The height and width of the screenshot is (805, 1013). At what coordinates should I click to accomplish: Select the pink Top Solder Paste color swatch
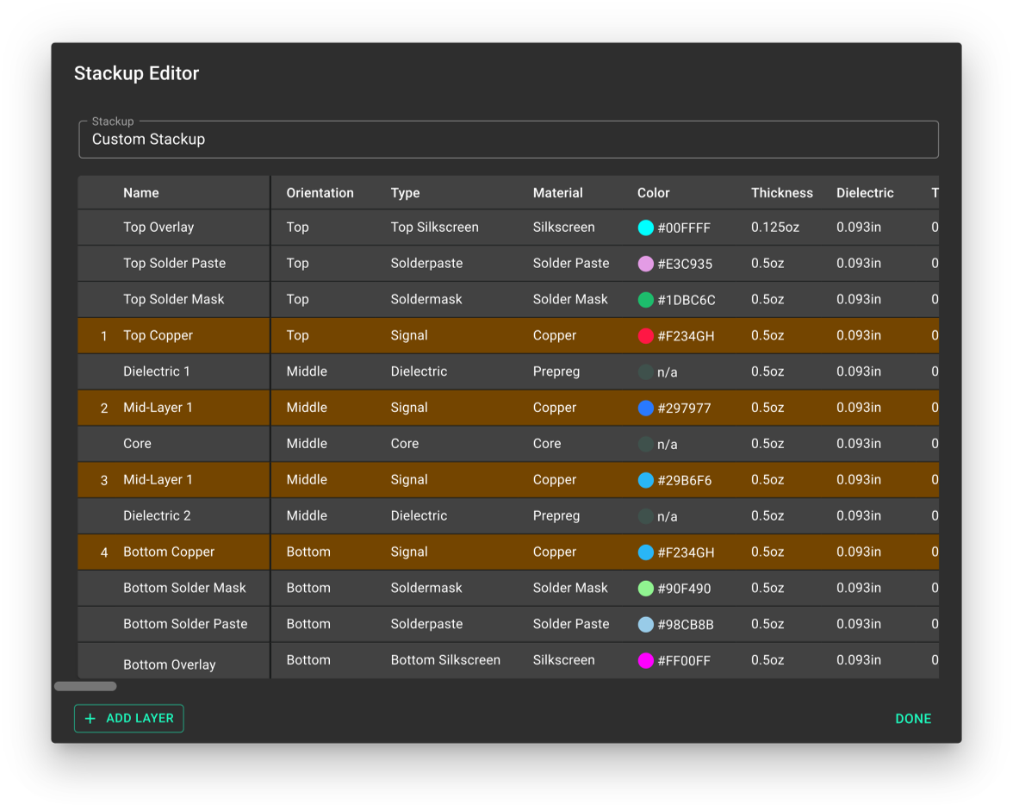tap(645, 264)
